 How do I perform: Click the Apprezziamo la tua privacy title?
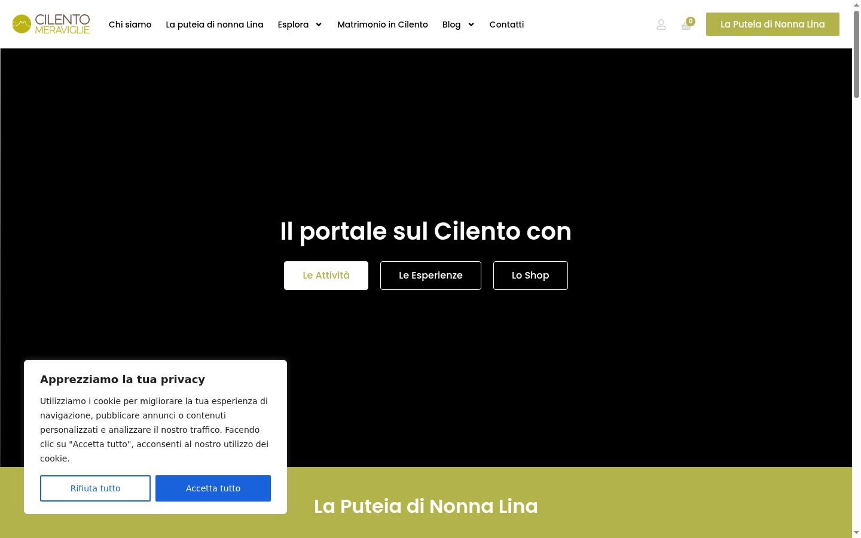coord(123,379)
